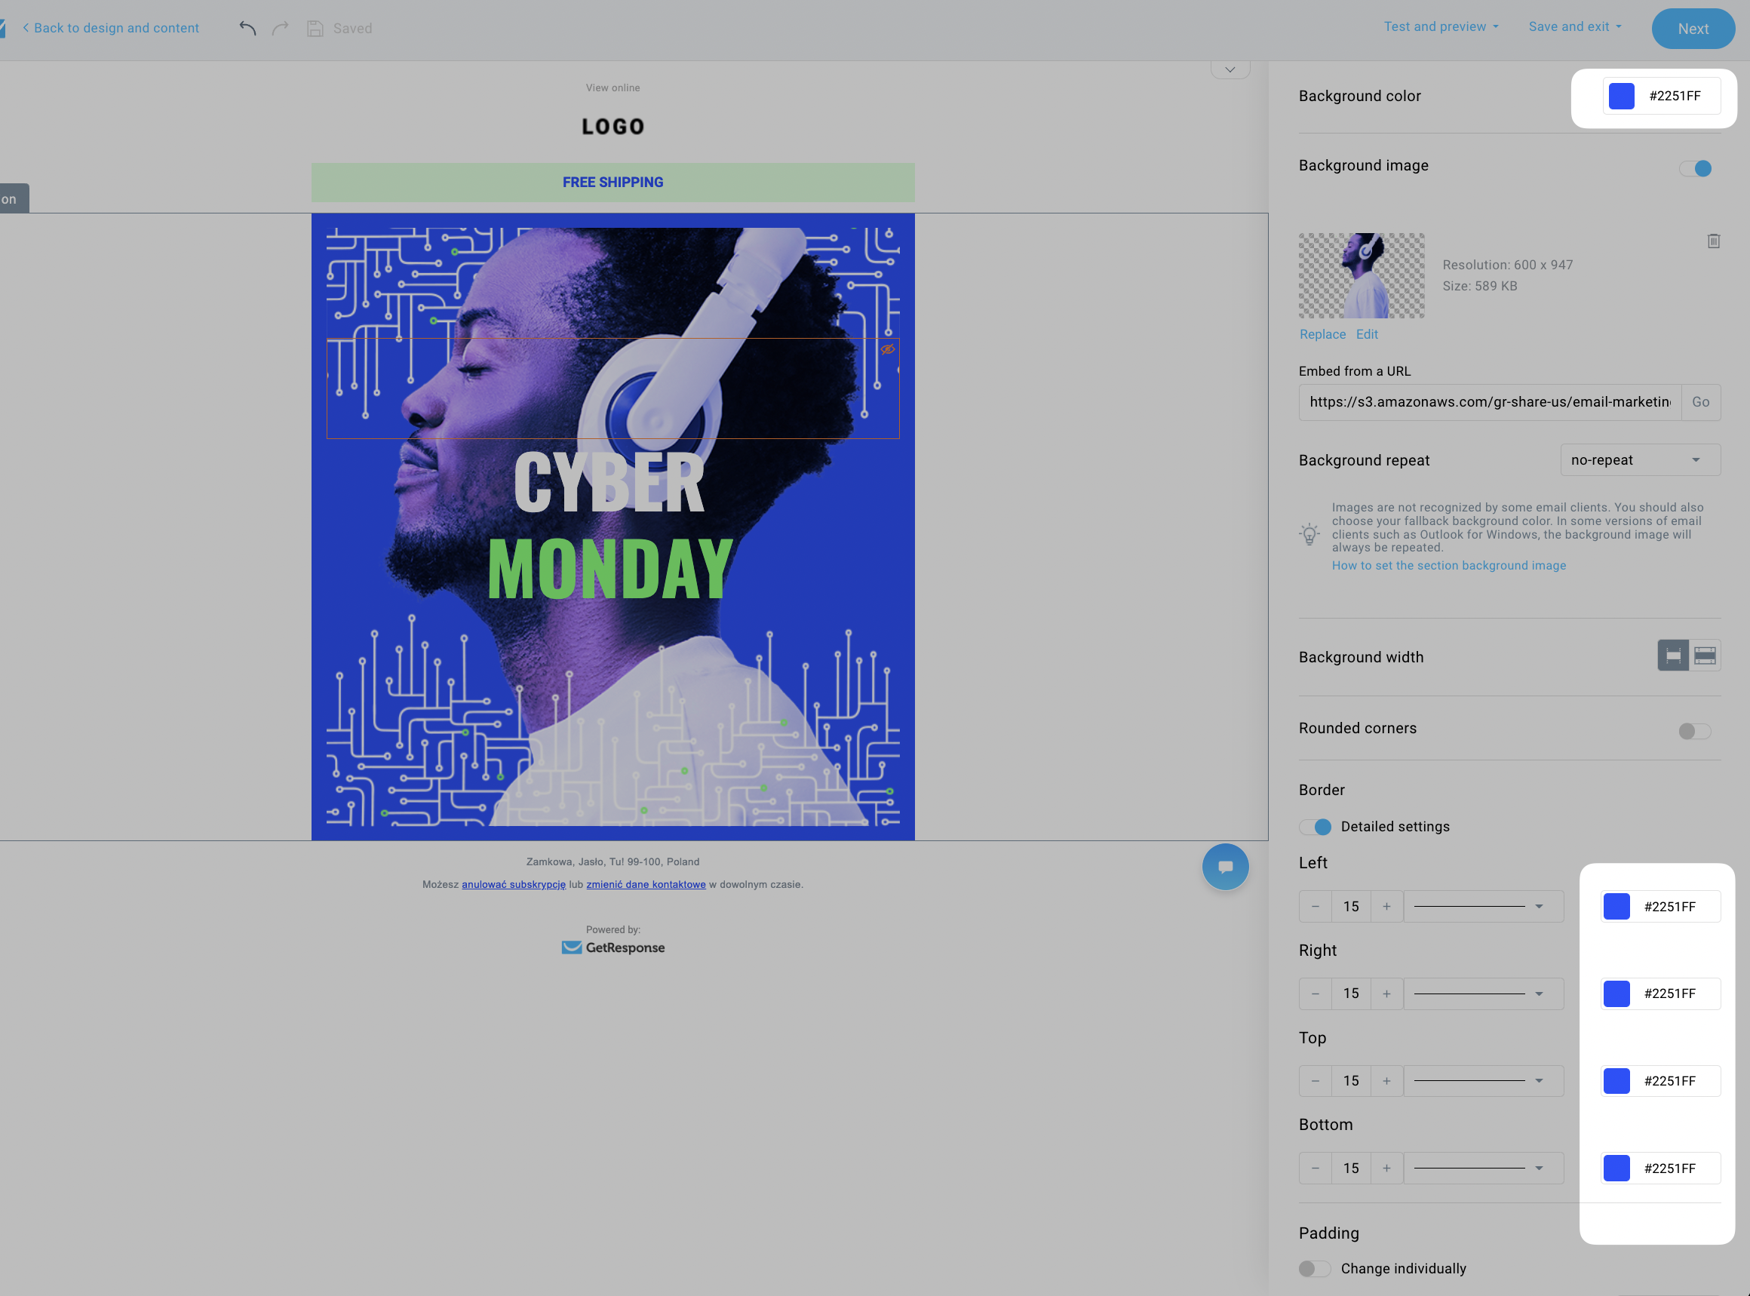Open the Test and preview menu
The image size is (1750, 1296).
(1440, 26)
